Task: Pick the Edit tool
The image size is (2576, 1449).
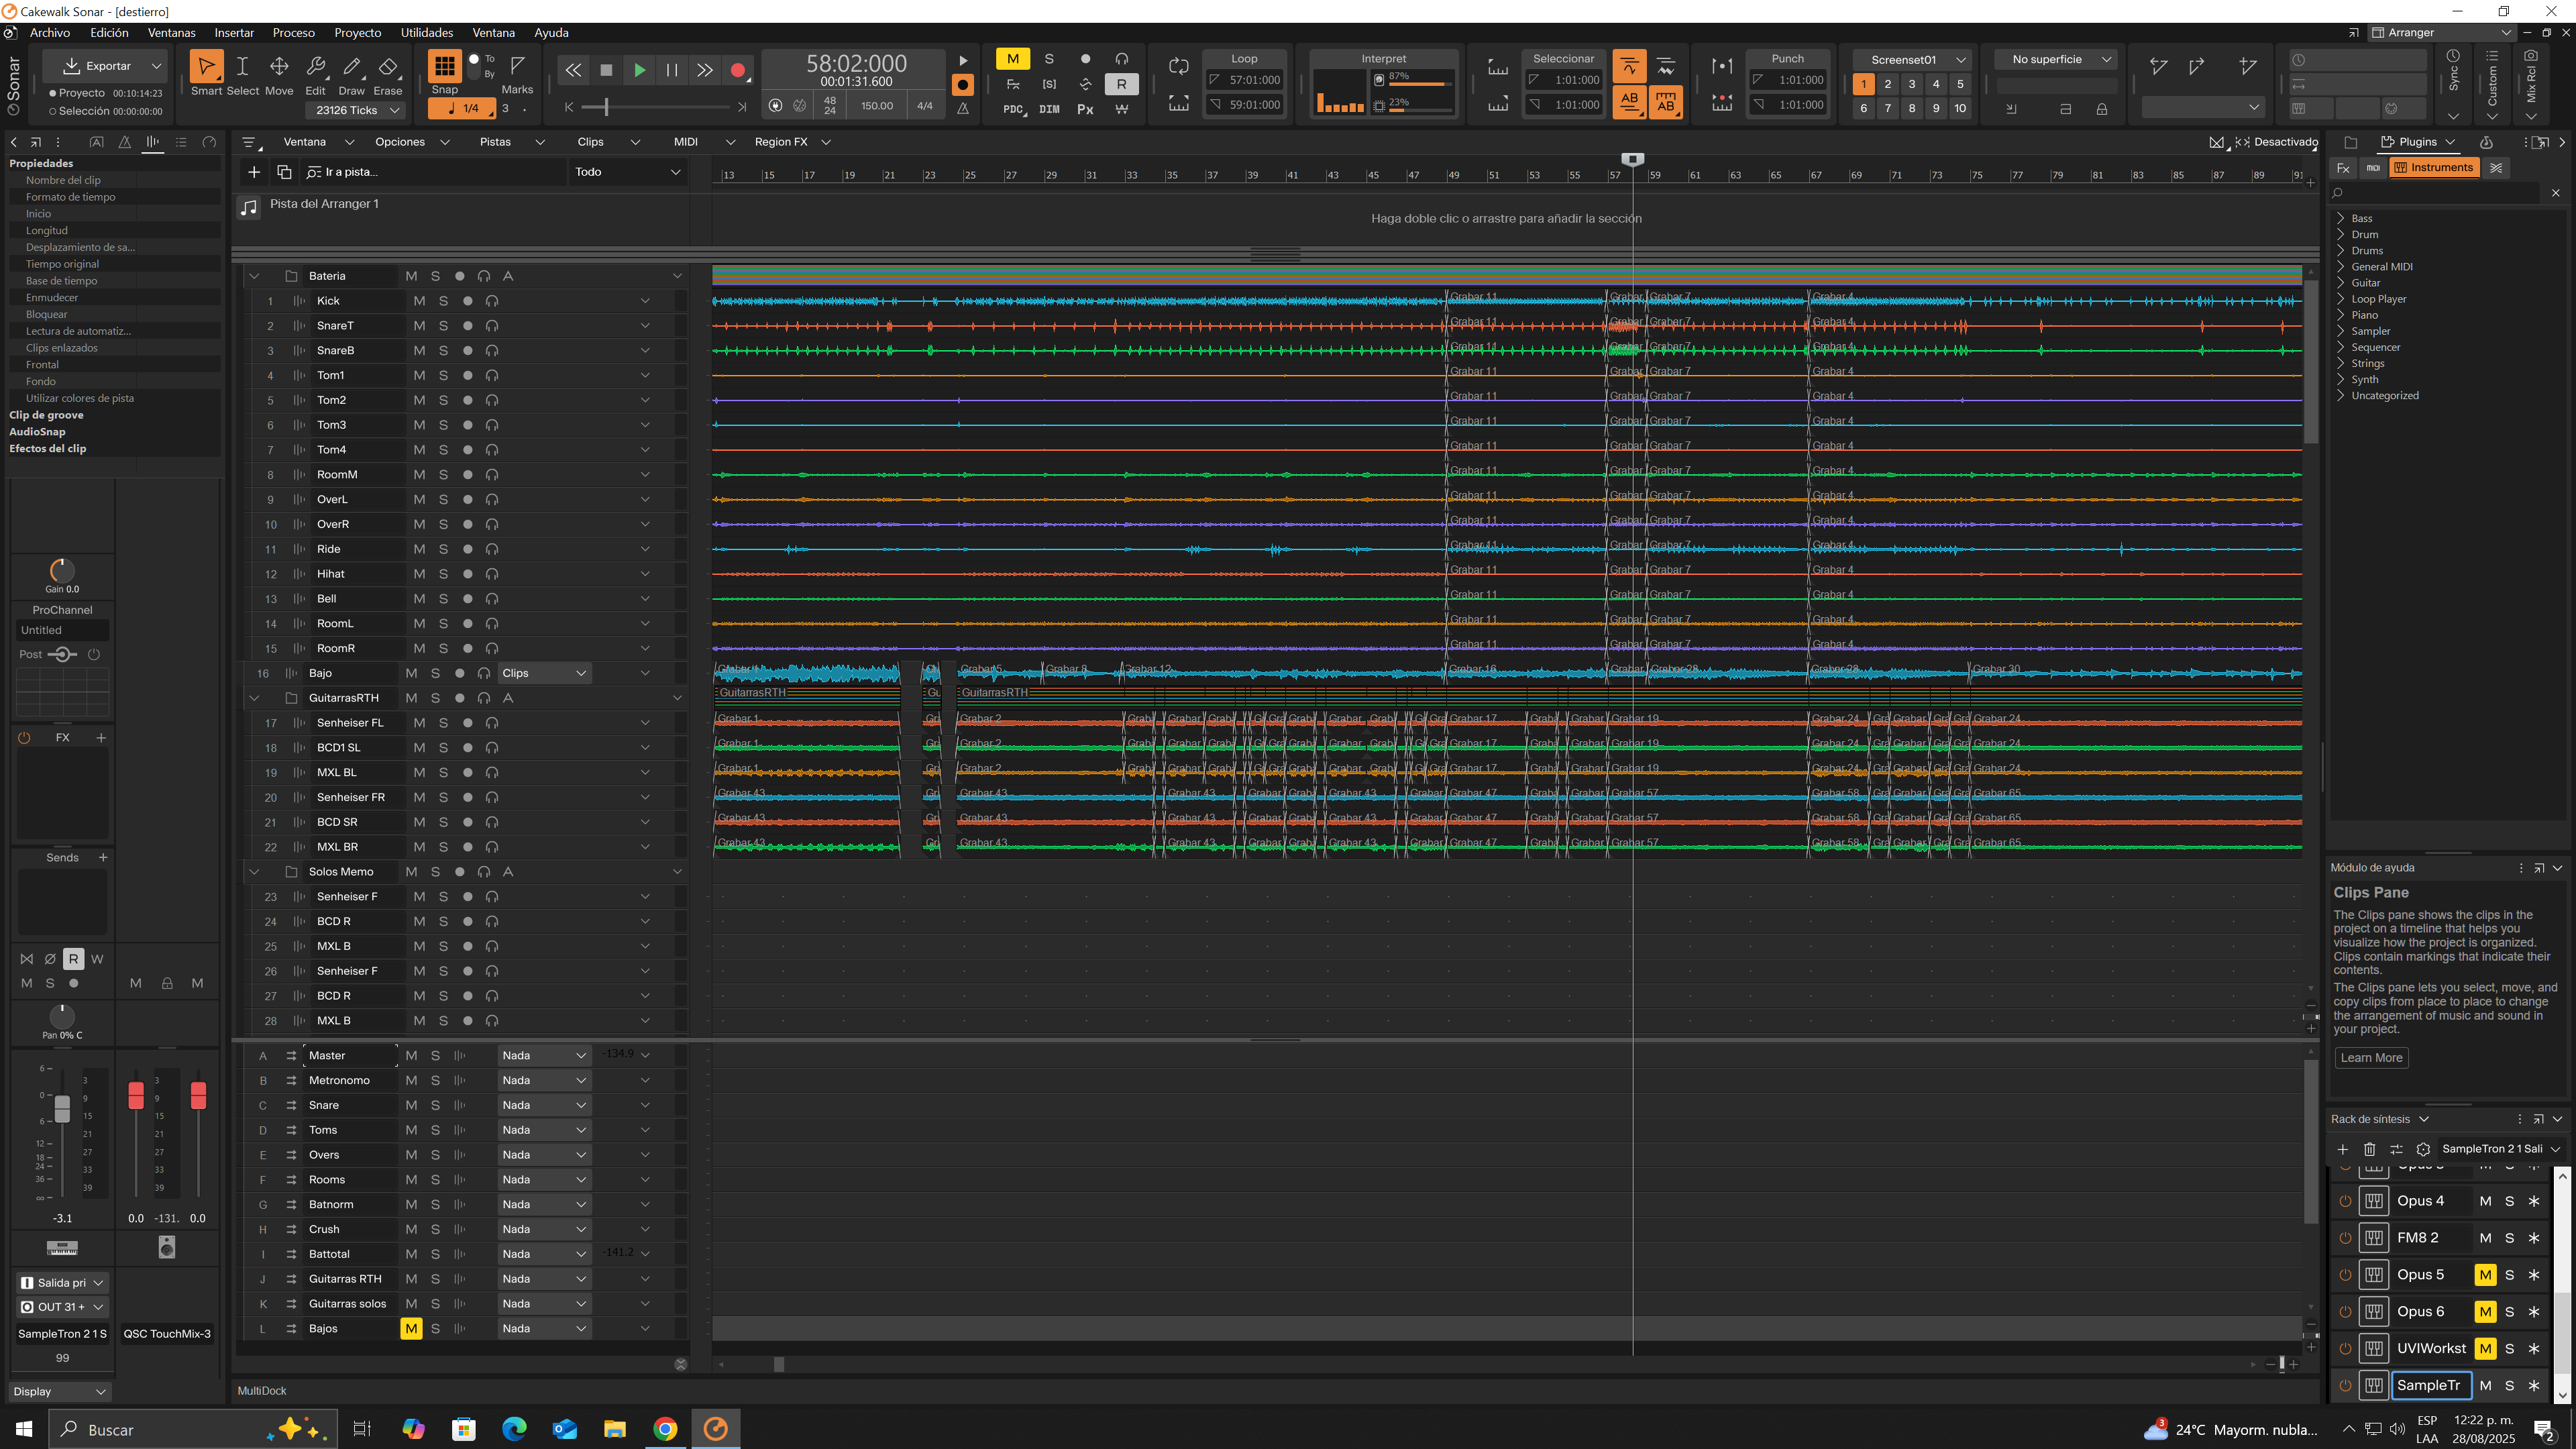Action: tap(315, 67)
